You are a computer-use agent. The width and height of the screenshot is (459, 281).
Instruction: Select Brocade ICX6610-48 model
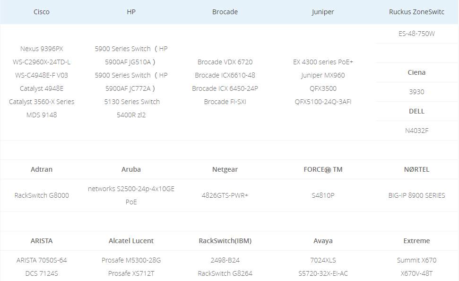(225, 75)
